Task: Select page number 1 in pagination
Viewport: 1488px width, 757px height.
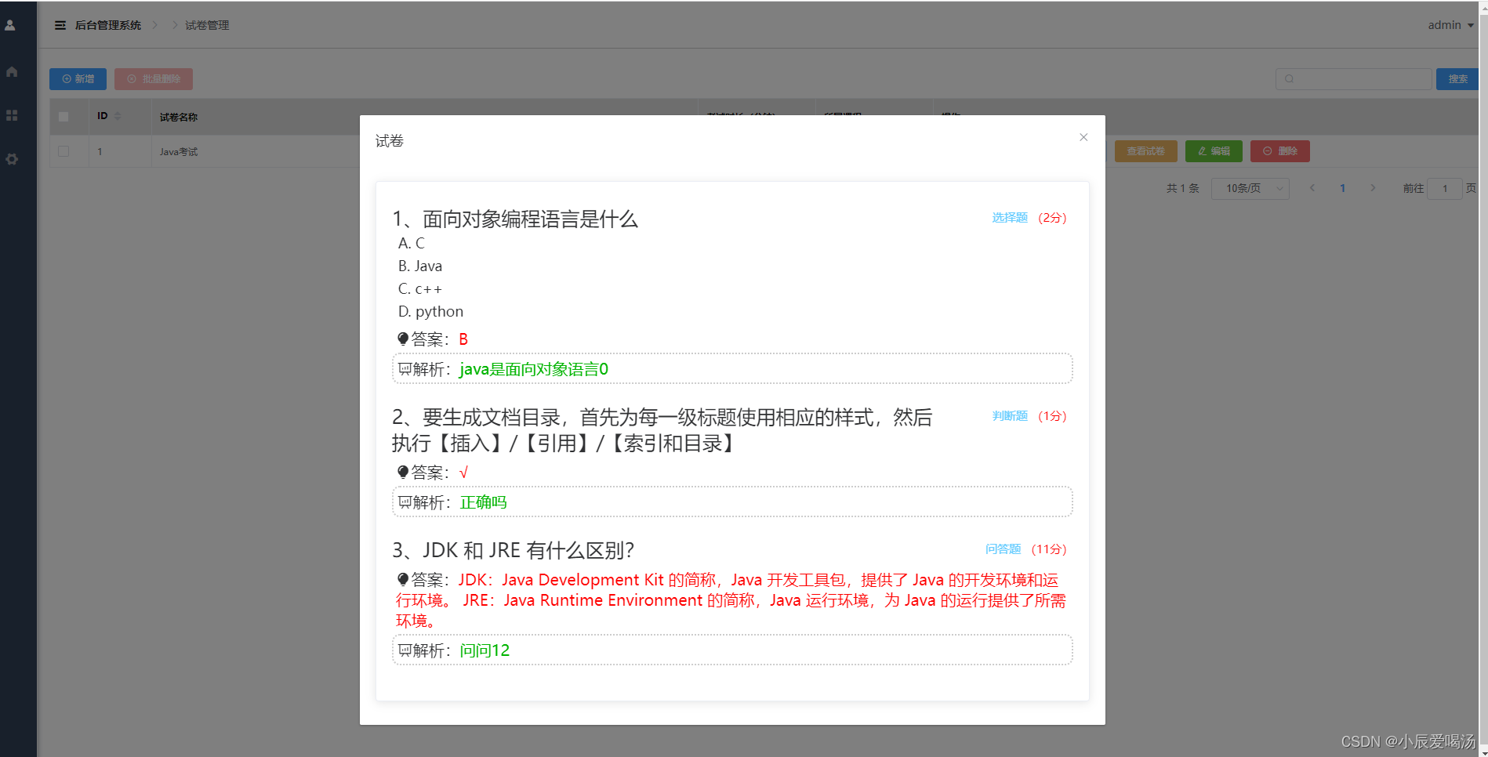Action: [x=1342, y=188]
